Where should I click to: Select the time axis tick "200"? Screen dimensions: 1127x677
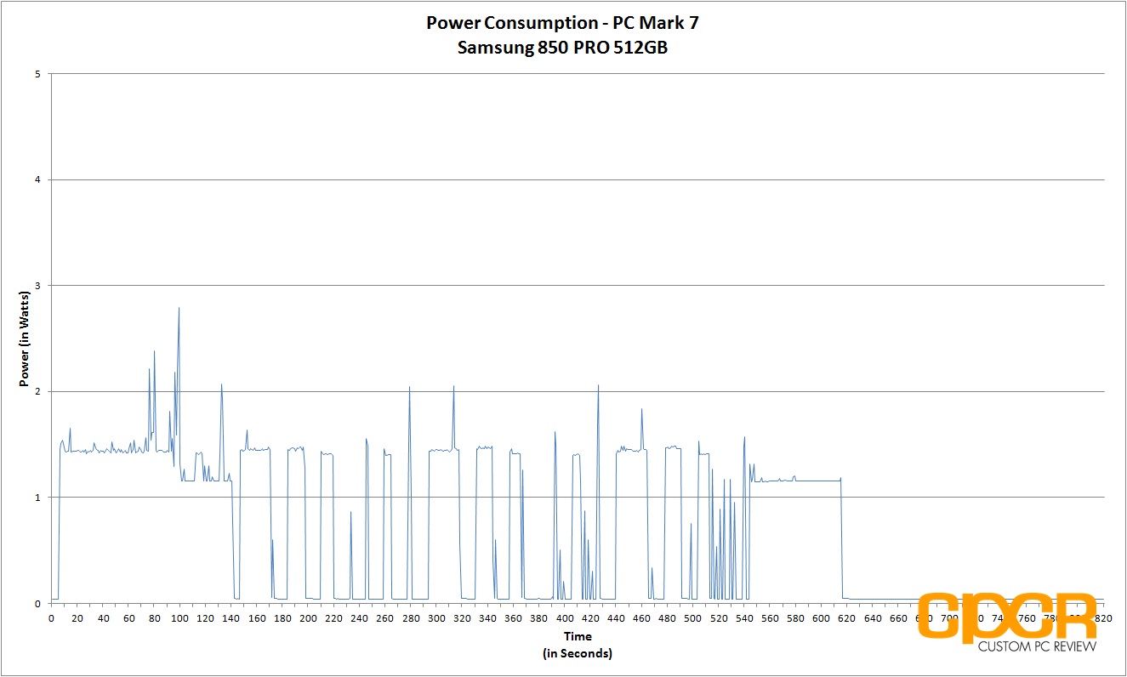pyautogui.click(x=308, y=618)
